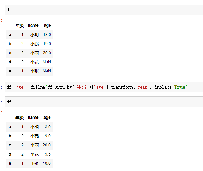Viewport: 203px width, 171px height.
Task: Select 小张 in the upper table
Action: click(x=34, y=71)
